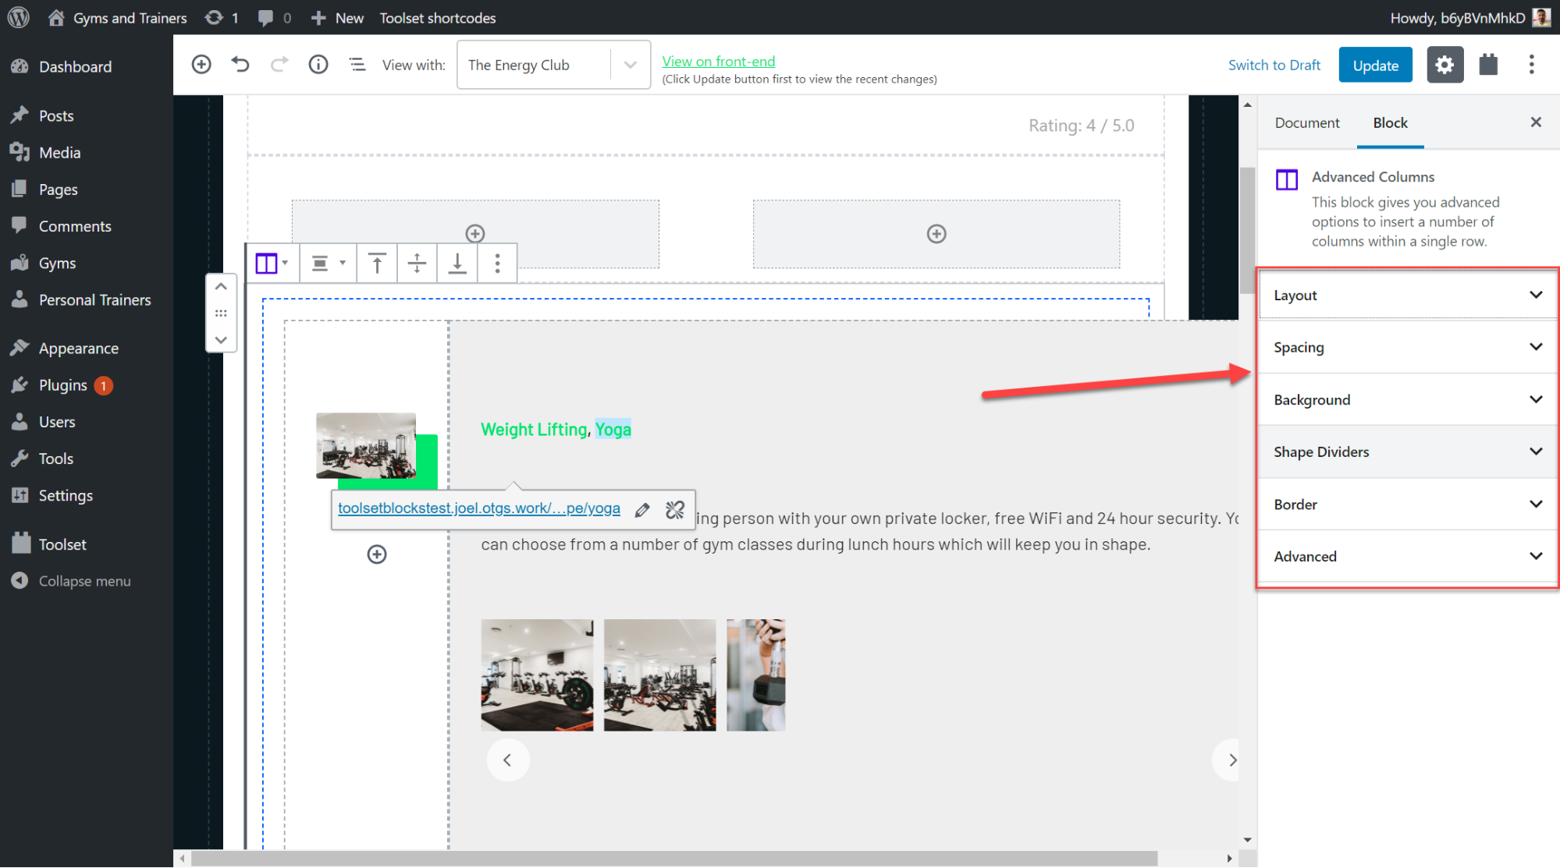Edit the yoga link using the pencil icon
The height and width of the screenshot is (868, 1560).
[x=641, y=509]
